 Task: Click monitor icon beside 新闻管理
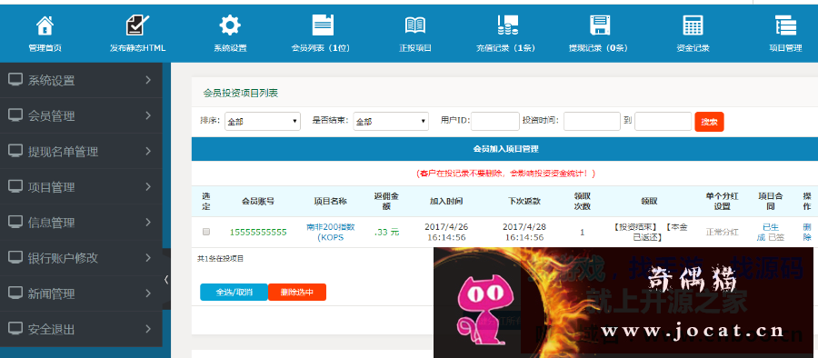(x=15, y=293)
